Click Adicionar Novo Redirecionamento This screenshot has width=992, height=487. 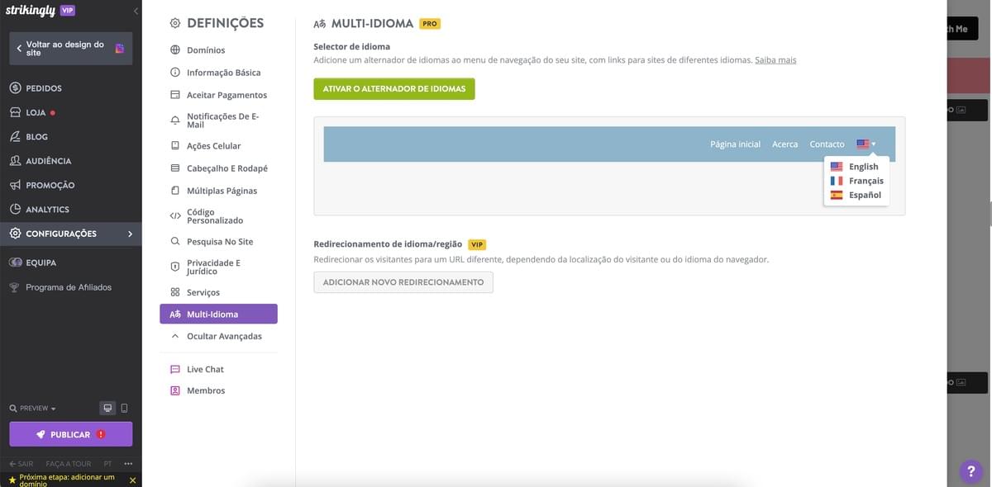(x=403, y=282)
